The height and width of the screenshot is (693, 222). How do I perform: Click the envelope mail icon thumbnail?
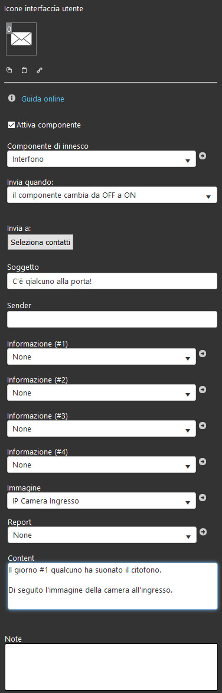tap(21, 39)
